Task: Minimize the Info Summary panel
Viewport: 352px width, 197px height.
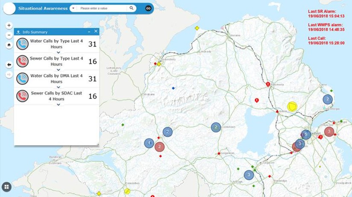Action: (x=89, y=32)
